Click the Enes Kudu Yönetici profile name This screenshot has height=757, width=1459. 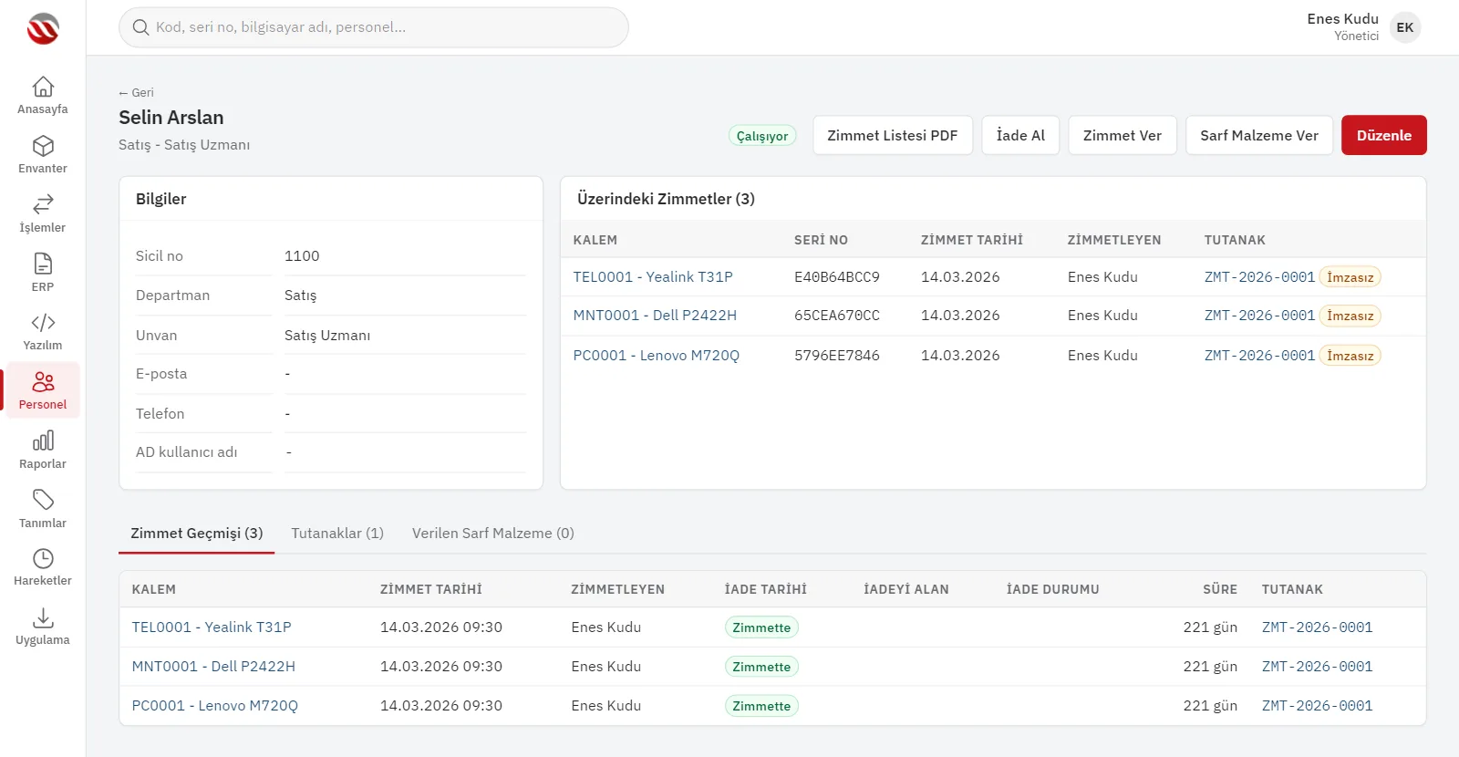1342,27
